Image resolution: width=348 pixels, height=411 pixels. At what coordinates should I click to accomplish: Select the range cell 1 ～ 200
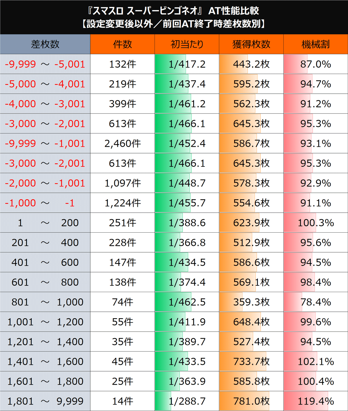(x=45, y=222)
